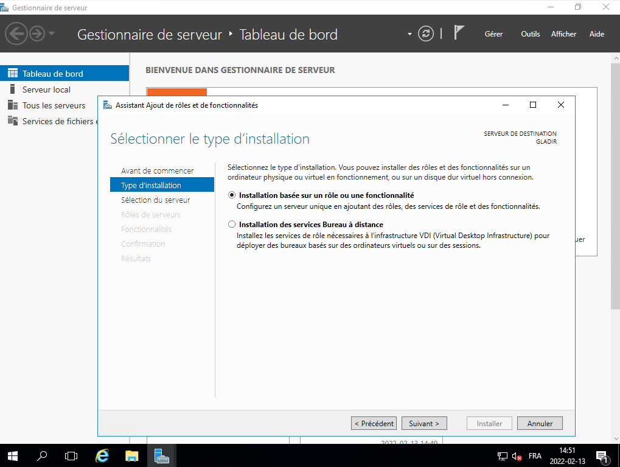Open Action Center notifications icon
The image size is (620, 467).
pyautogui.click(x=602, y=457)
